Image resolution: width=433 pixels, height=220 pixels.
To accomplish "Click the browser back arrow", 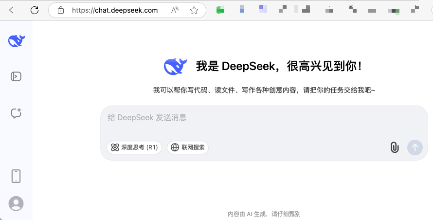I will pos(13,10).
